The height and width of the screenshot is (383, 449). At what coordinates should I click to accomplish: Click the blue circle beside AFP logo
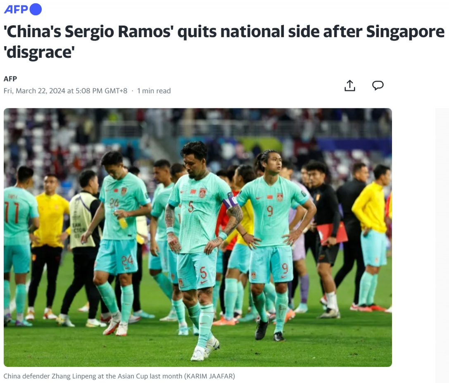point(36,9)
